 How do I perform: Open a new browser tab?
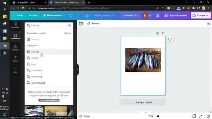tap(89, 3)
